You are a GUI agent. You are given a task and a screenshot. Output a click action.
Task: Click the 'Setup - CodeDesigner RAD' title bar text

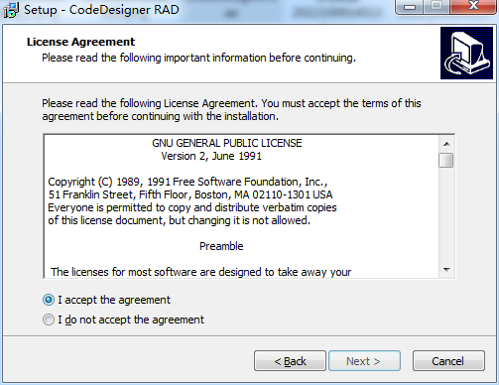tap(101, 10)
